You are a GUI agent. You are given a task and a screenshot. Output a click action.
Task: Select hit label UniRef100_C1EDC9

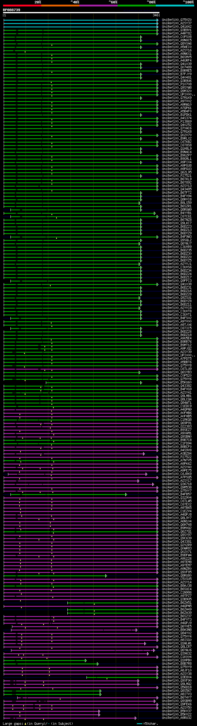point(177,406)
